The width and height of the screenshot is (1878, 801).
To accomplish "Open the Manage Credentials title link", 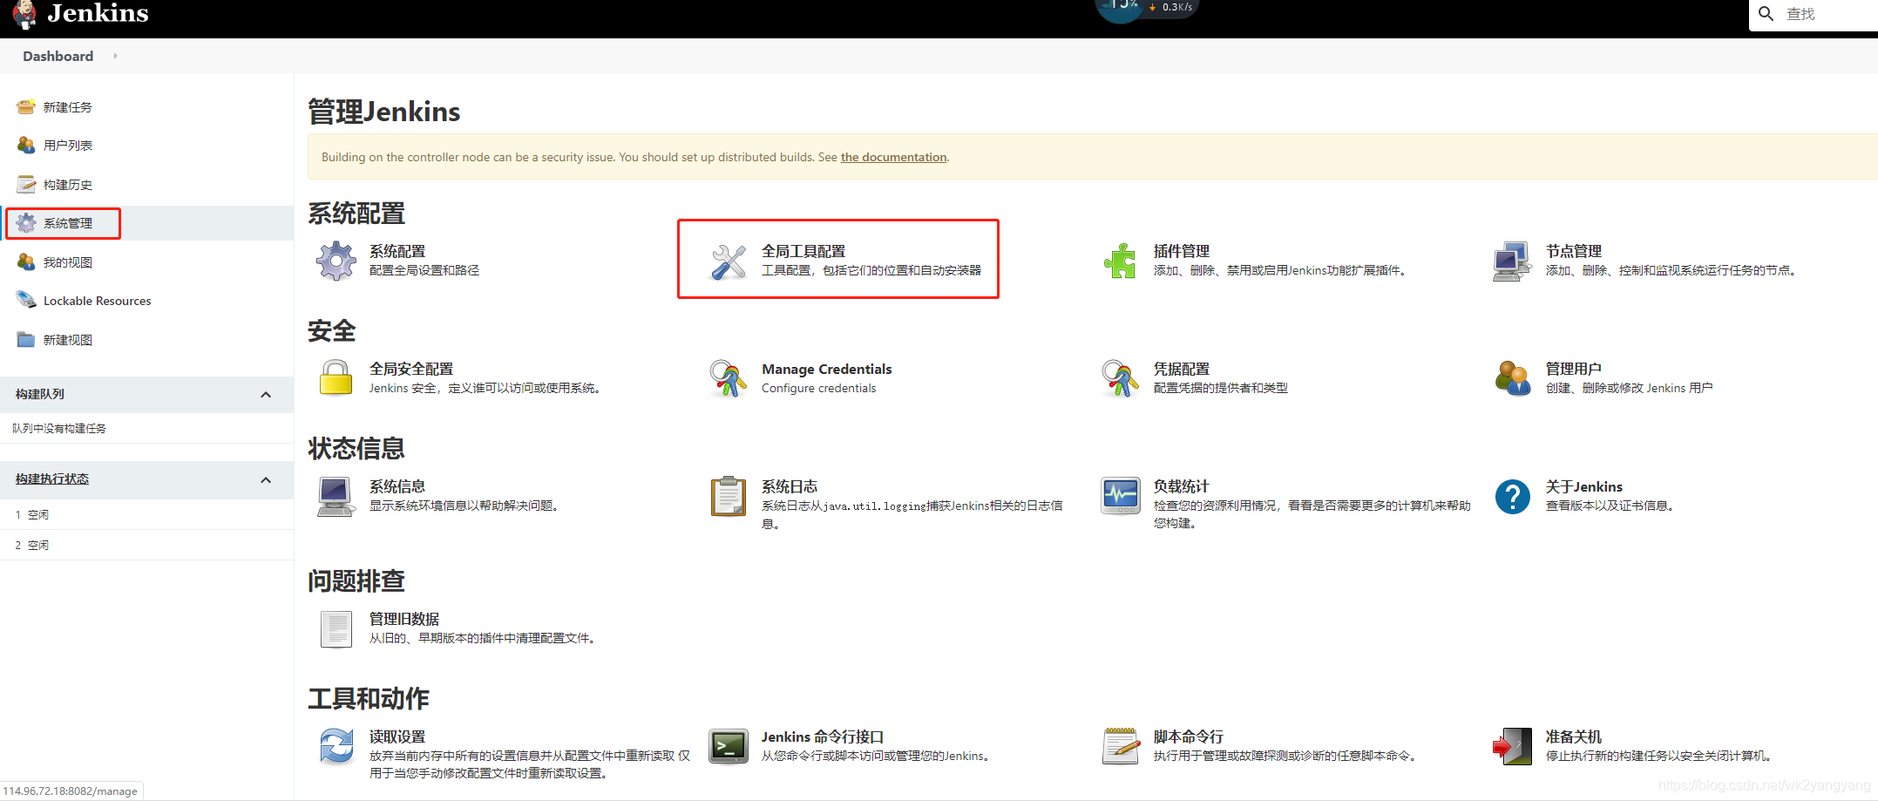I will coord(826,369).
